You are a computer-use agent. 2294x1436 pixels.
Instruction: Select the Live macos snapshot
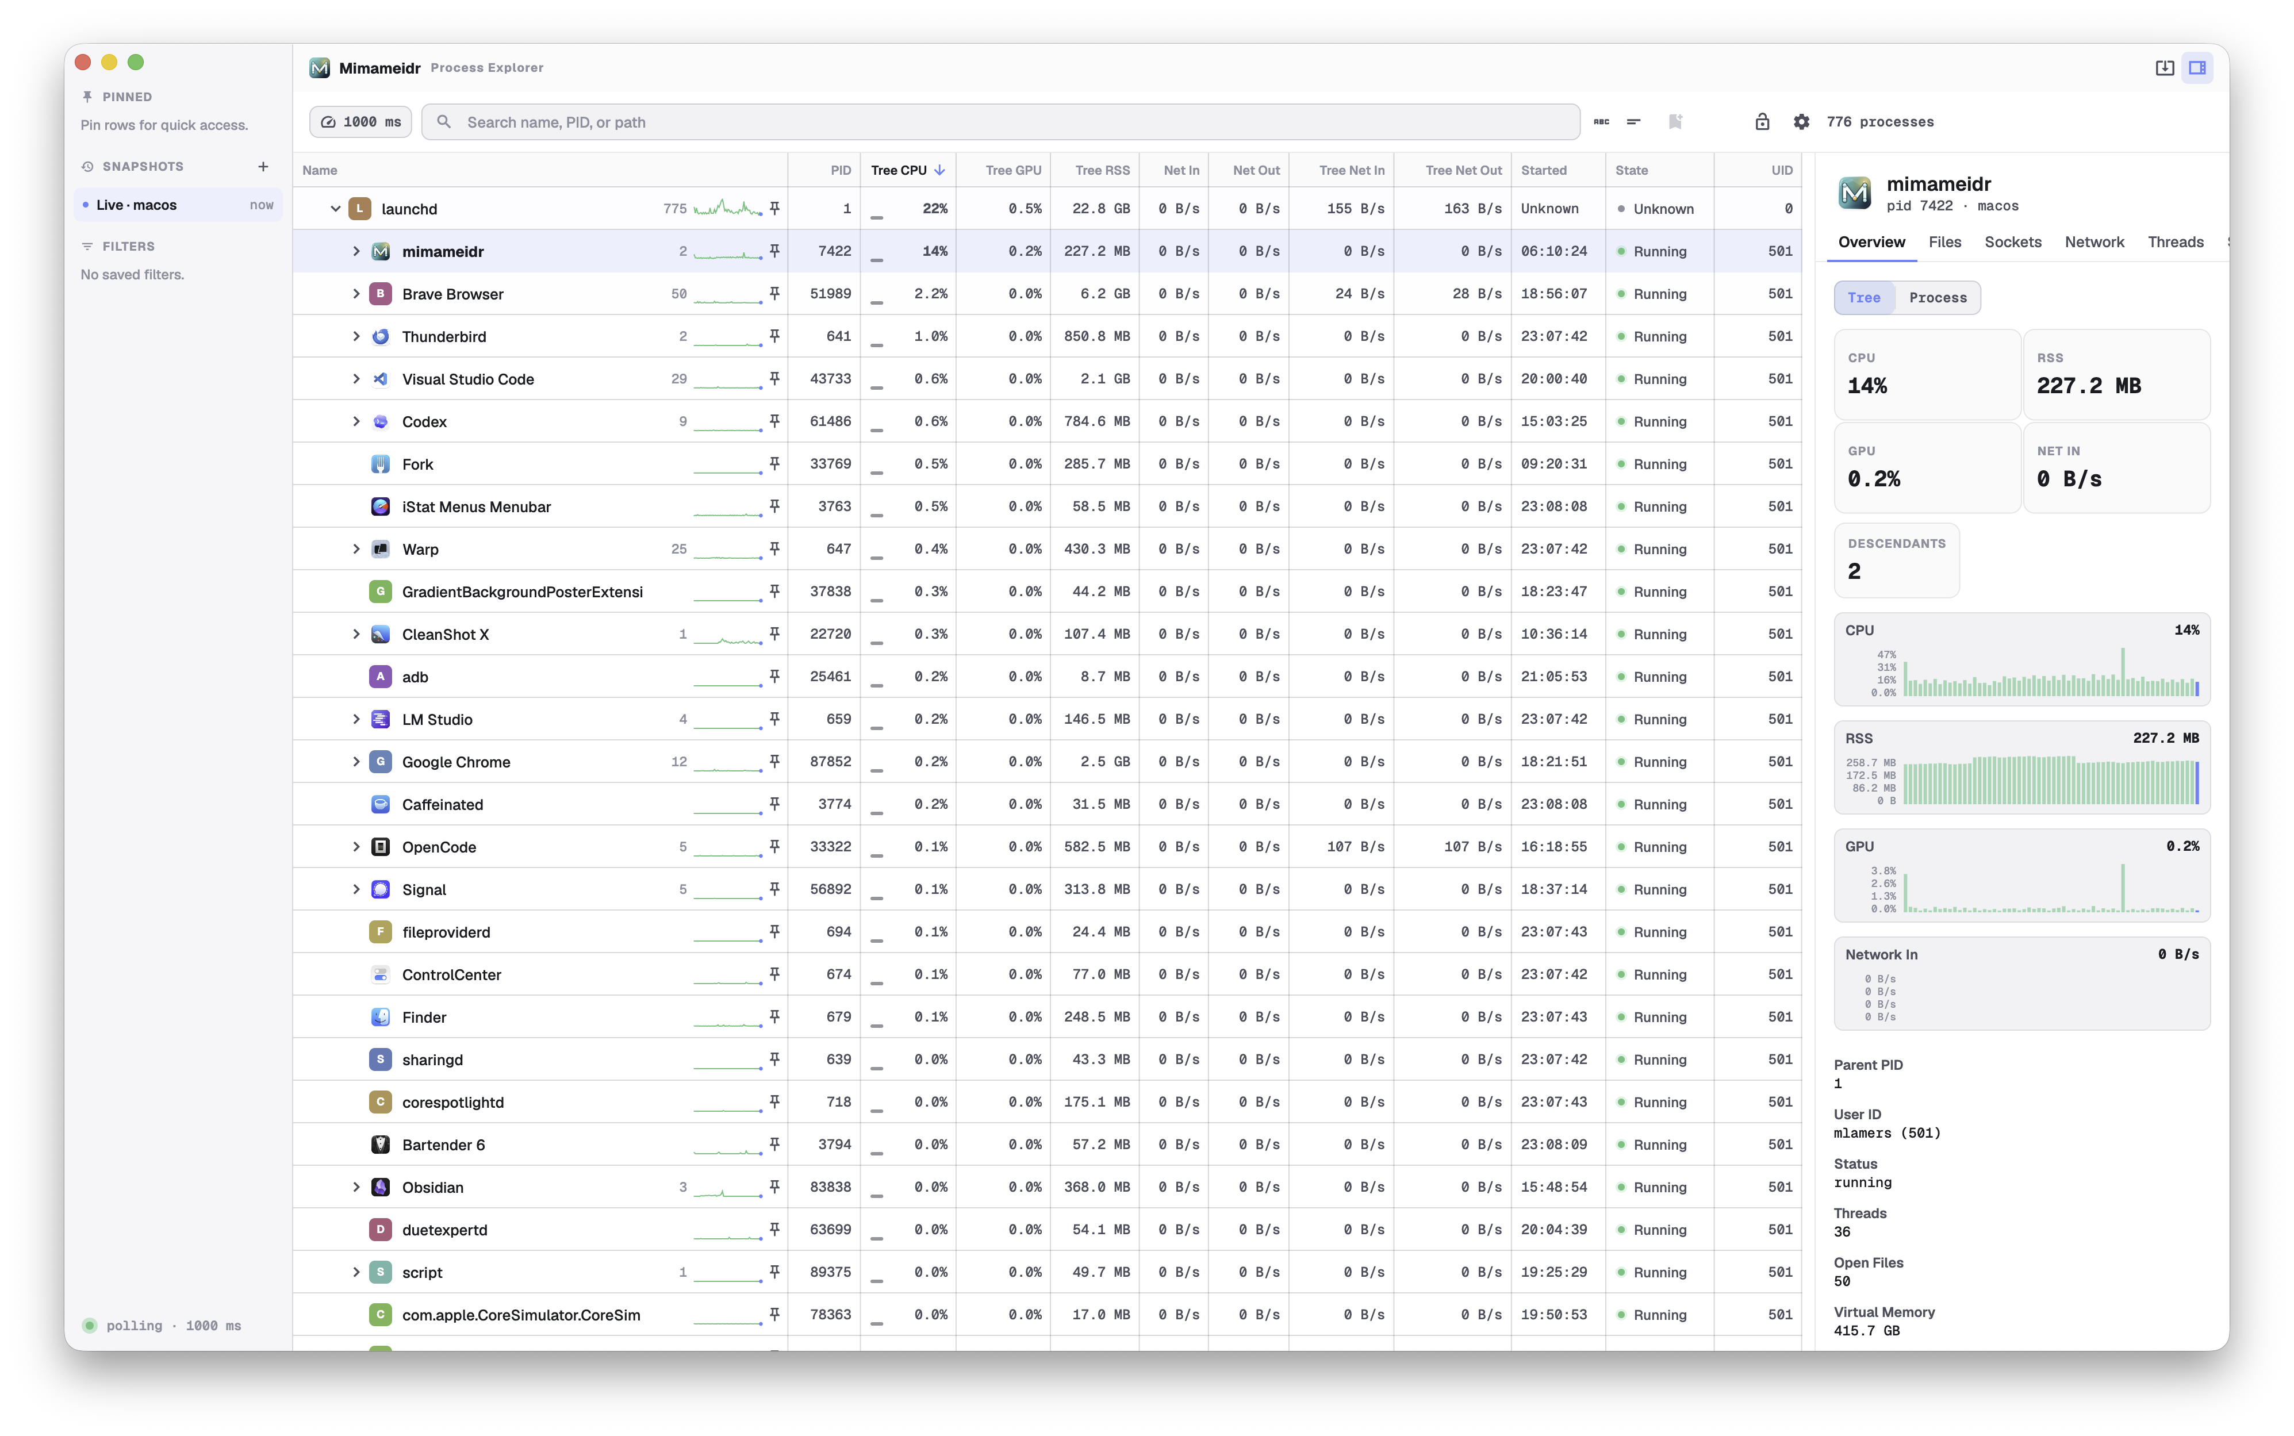click(178, 205)
